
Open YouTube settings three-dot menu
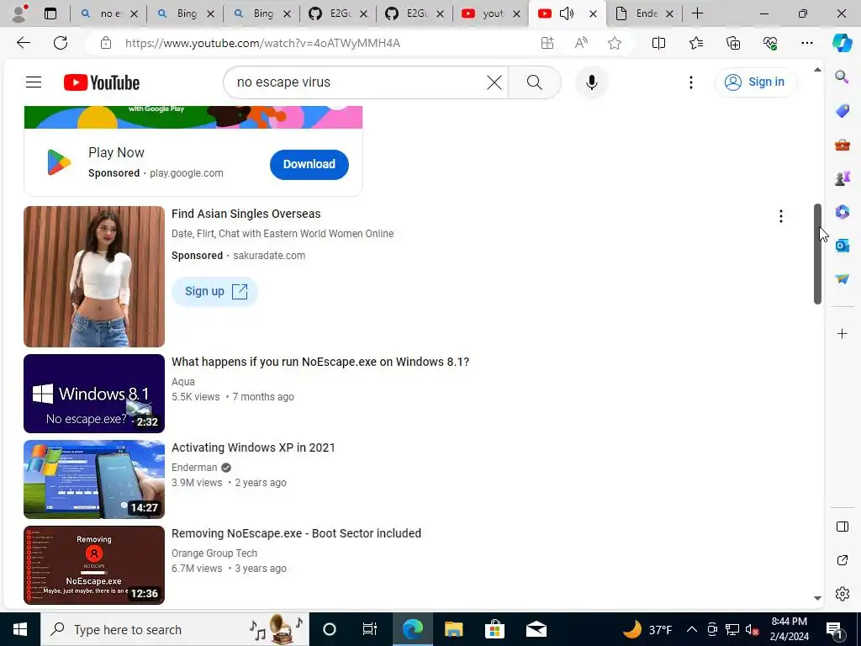(691, 82)
